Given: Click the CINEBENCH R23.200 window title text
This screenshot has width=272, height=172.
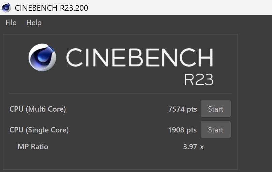Looking at the screenshot, I should coord(52,7).
